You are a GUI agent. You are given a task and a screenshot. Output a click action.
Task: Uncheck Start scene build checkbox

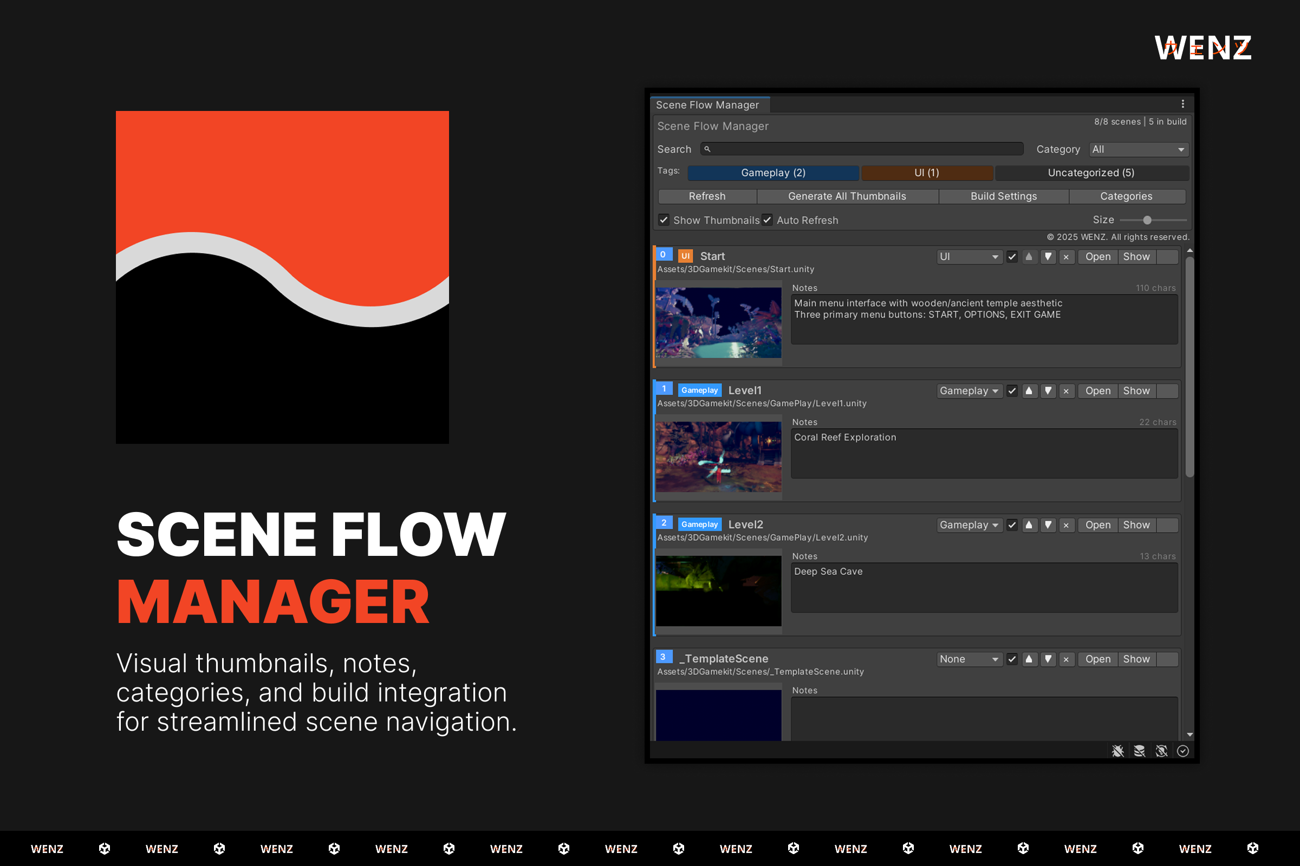click(1012, 257)
